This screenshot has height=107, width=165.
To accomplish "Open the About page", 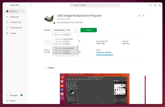I will point(15,101).
